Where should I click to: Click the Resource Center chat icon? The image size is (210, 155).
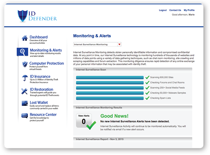25,116
